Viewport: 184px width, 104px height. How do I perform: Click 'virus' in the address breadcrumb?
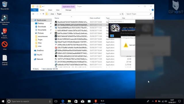click(x=52, y=14)
